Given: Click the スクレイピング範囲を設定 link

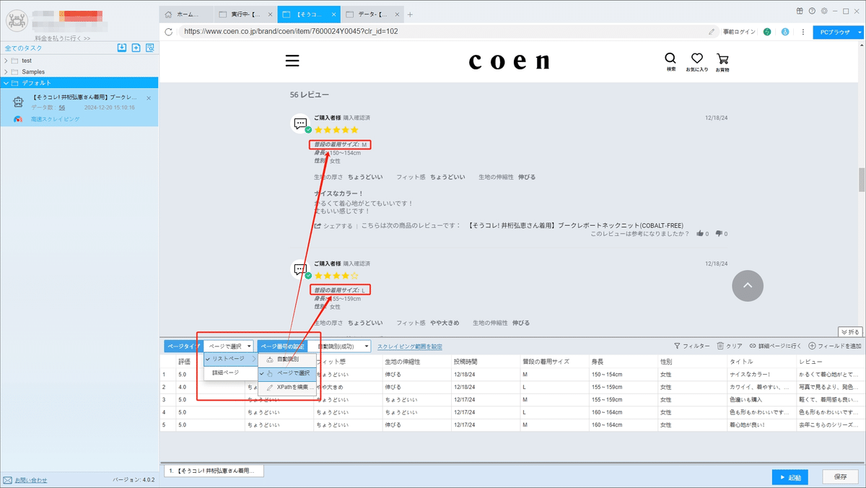Looking at the screenshot, I should click(x=410, y=347).
